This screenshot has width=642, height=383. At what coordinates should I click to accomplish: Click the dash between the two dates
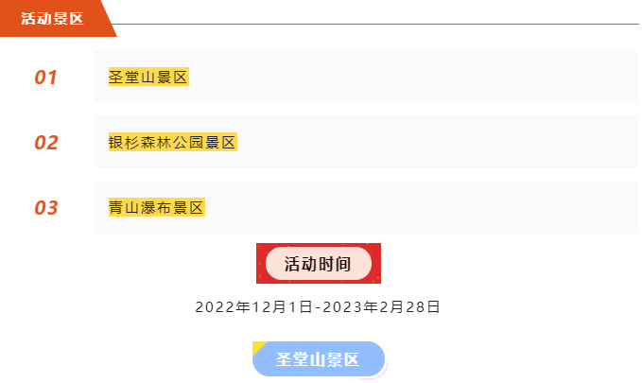[x=317, y=307]
